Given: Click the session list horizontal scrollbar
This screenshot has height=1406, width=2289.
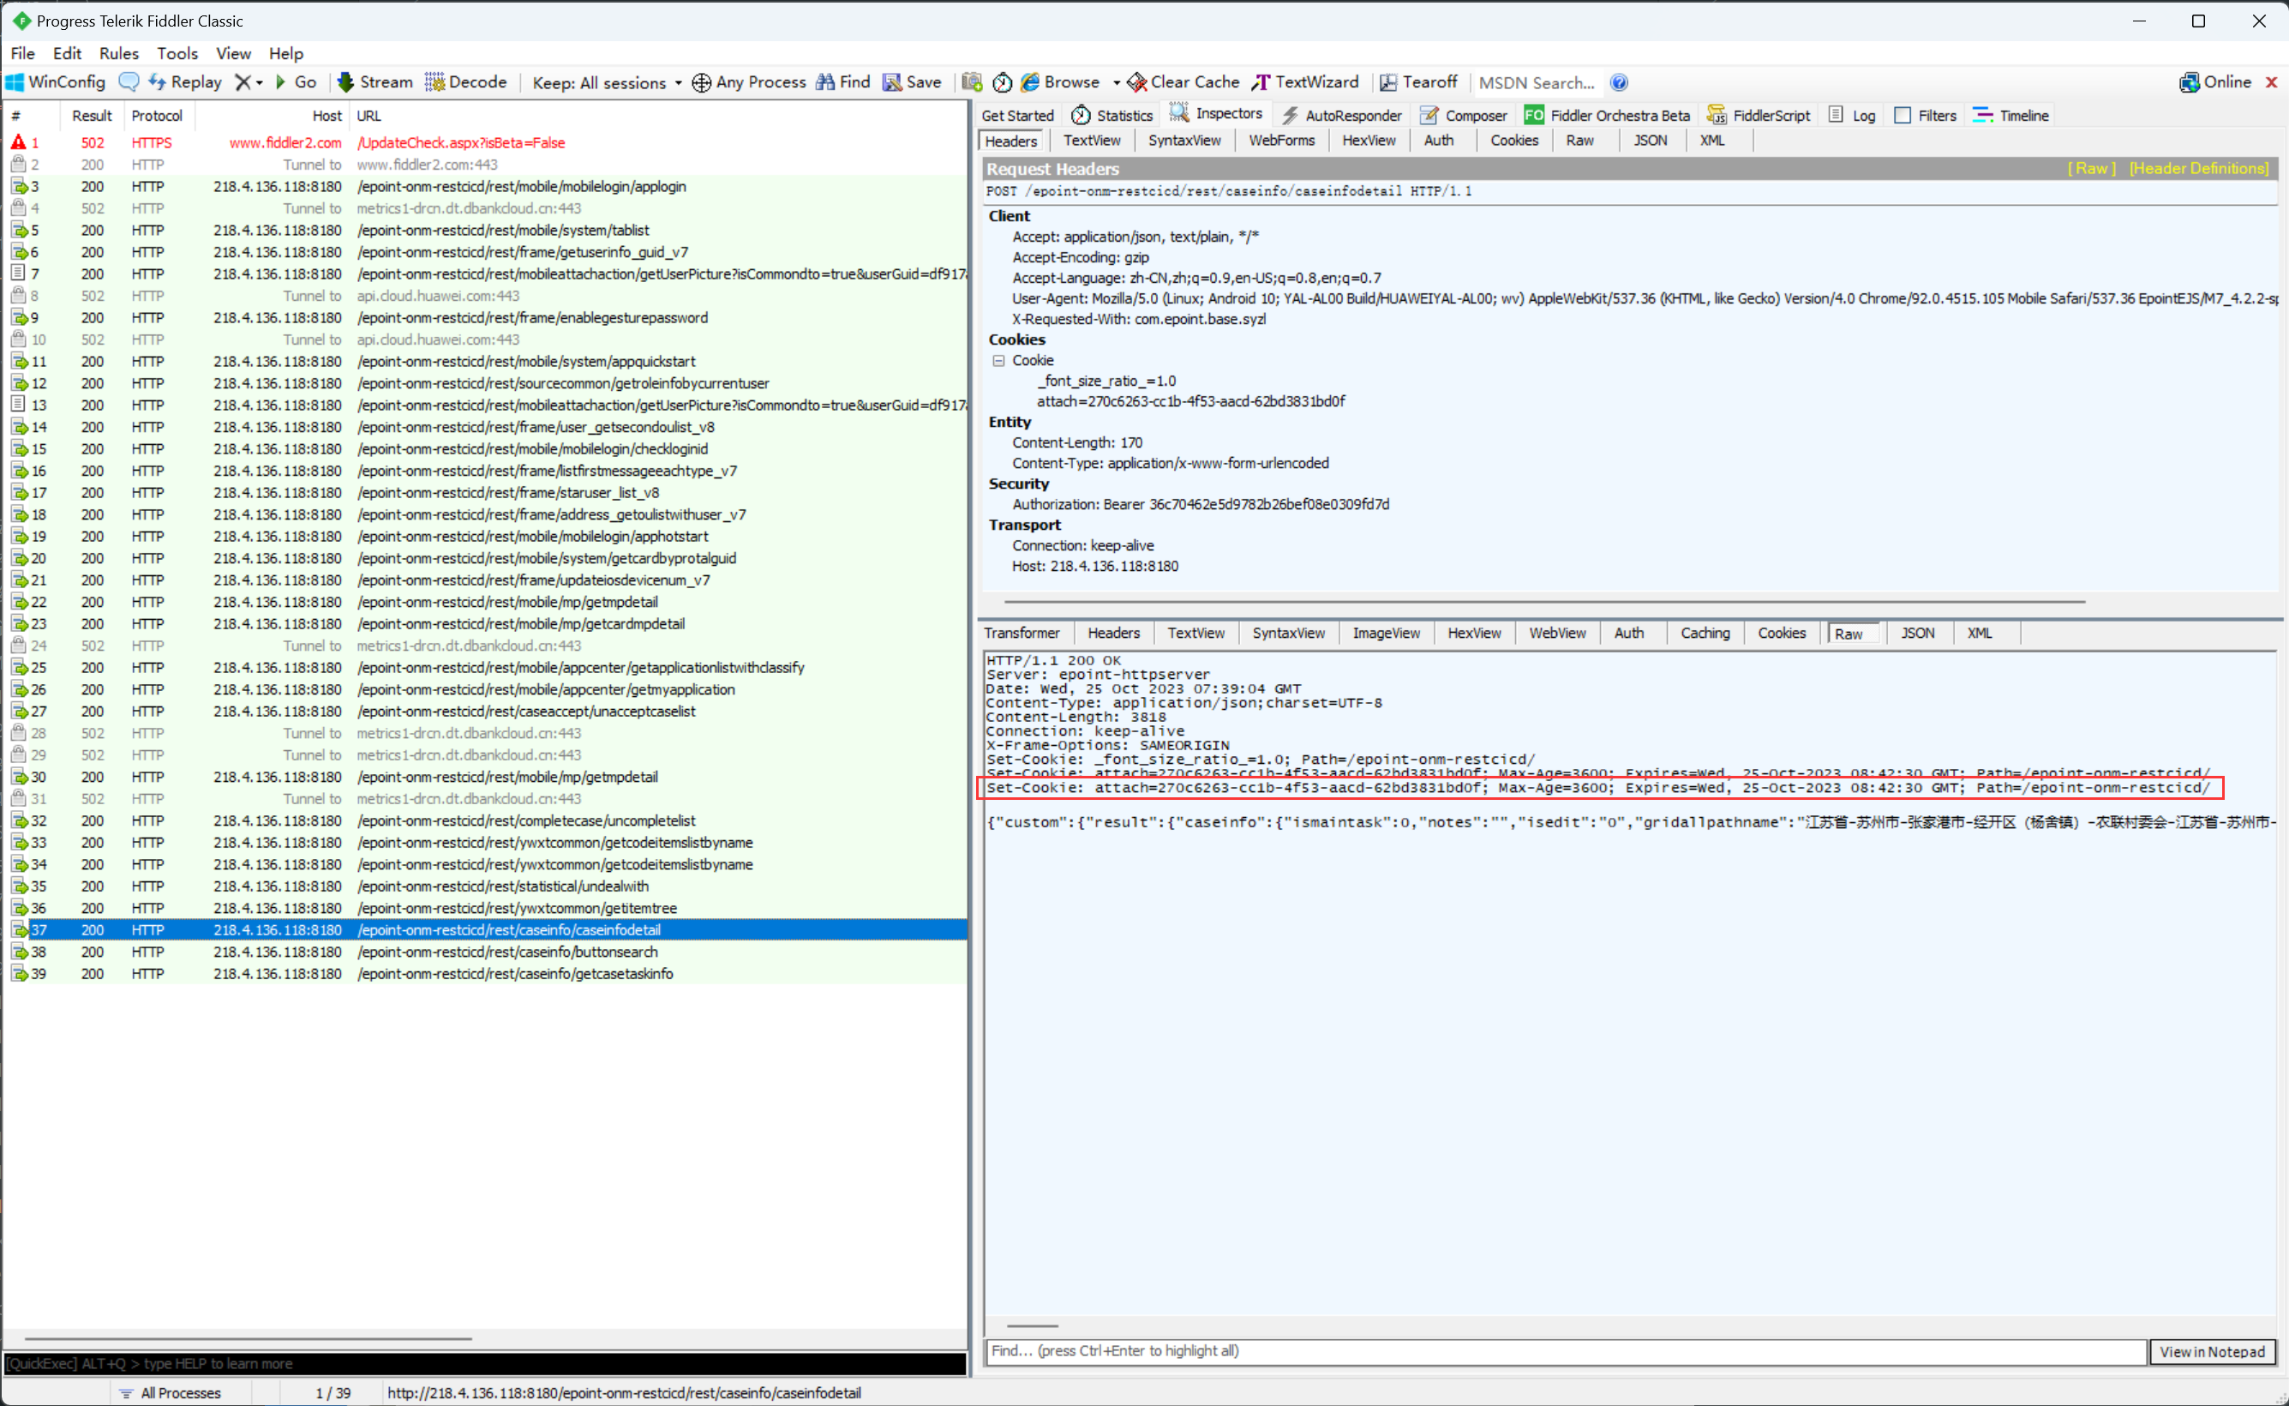Looking at the screenshot, I should 249,1338.
